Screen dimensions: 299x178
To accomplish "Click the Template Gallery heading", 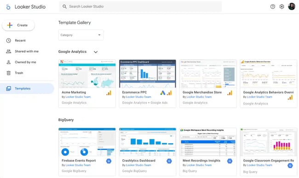I will [x=75, y=22].
